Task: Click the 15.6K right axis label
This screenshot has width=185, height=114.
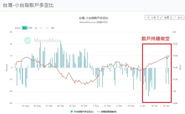Action: [175, 56]
